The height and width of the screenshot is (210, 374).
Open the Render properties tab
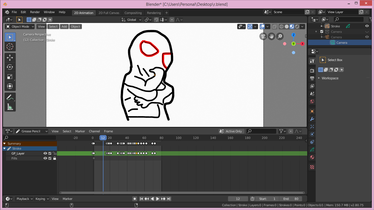pos(312,70)
